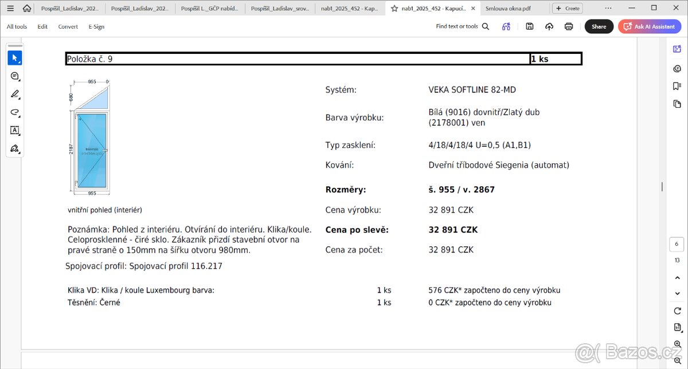This screenshot has width=688, height=369.
Task: Switch to the Pospíšil L._GČP nabíd... tab
Action: (x=210, y=9)
